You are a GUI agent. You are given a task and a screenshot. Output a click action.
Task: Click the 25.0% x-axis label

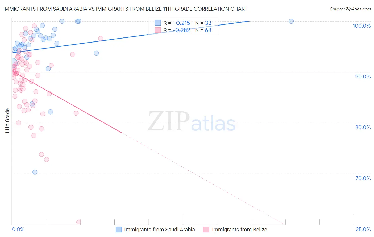click(363, 230)
